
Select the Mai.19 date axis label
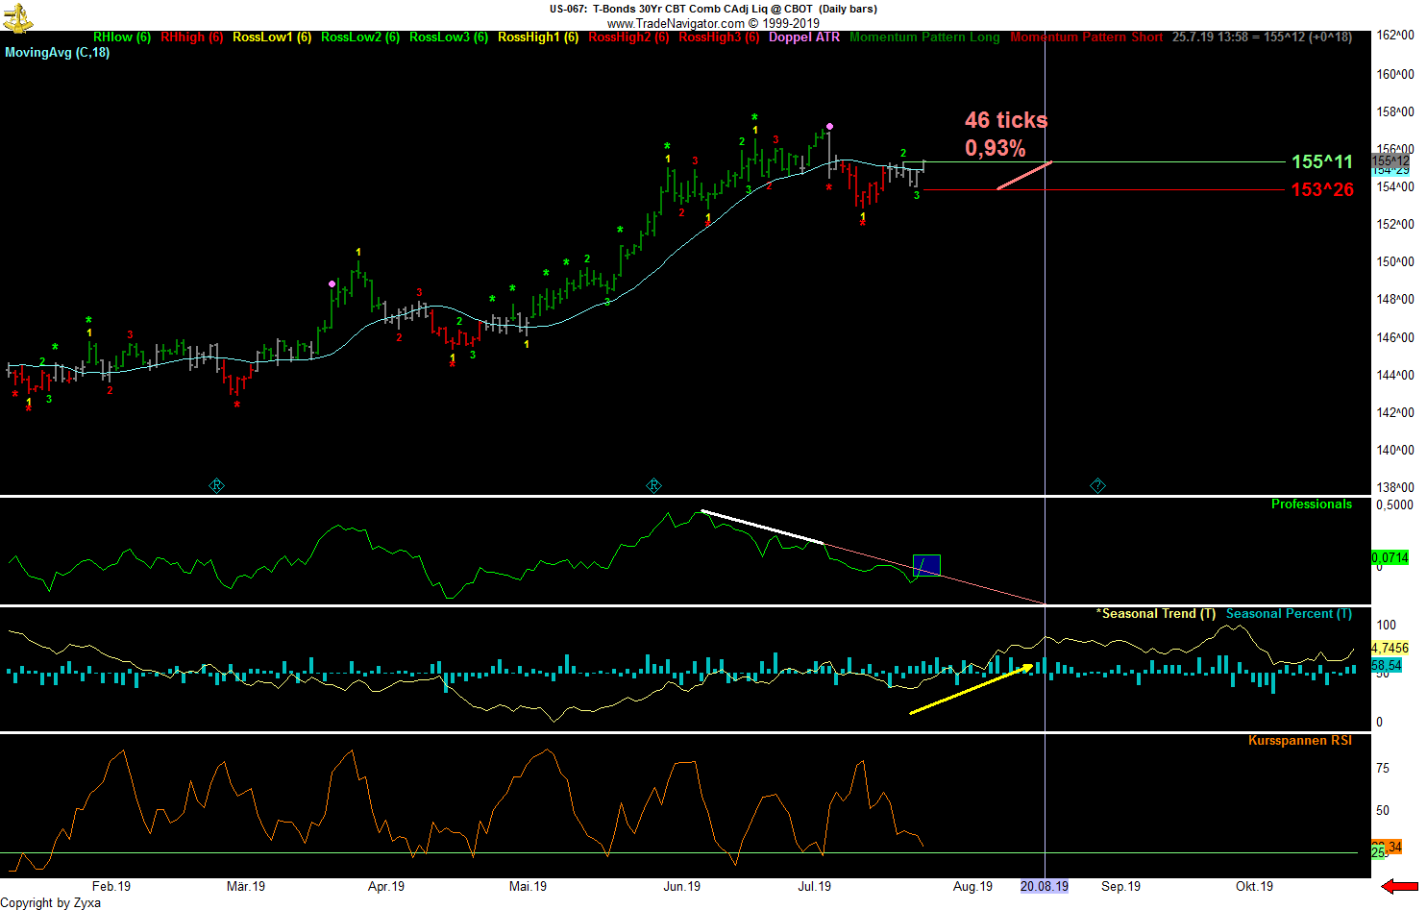(528, 887)
